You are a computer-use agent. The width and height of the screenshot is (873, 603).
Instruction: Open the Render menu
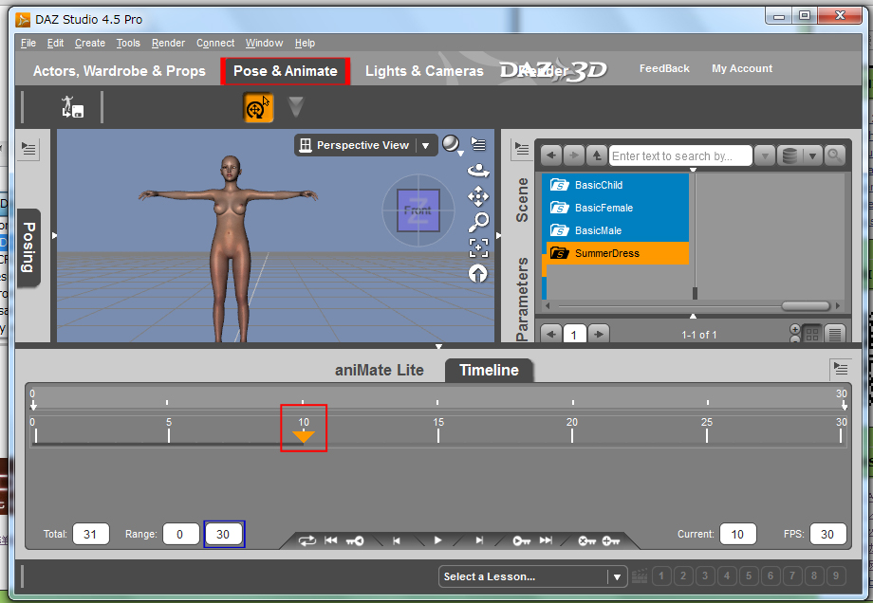click(x=168, y=43)
